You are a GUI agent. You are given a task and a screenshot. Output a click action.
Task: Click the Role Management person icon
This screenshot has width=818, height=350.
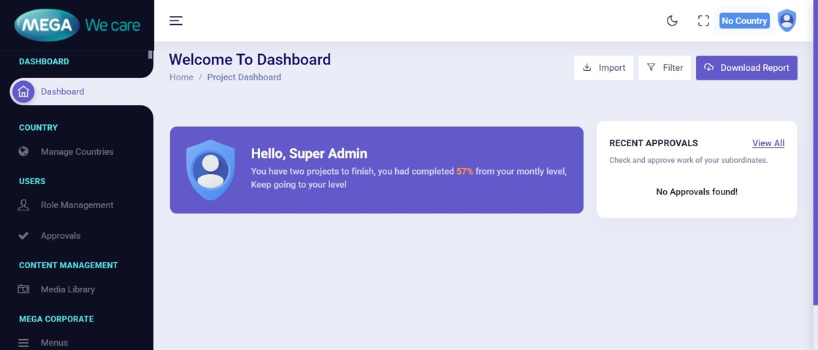click(x=23, y=205)
